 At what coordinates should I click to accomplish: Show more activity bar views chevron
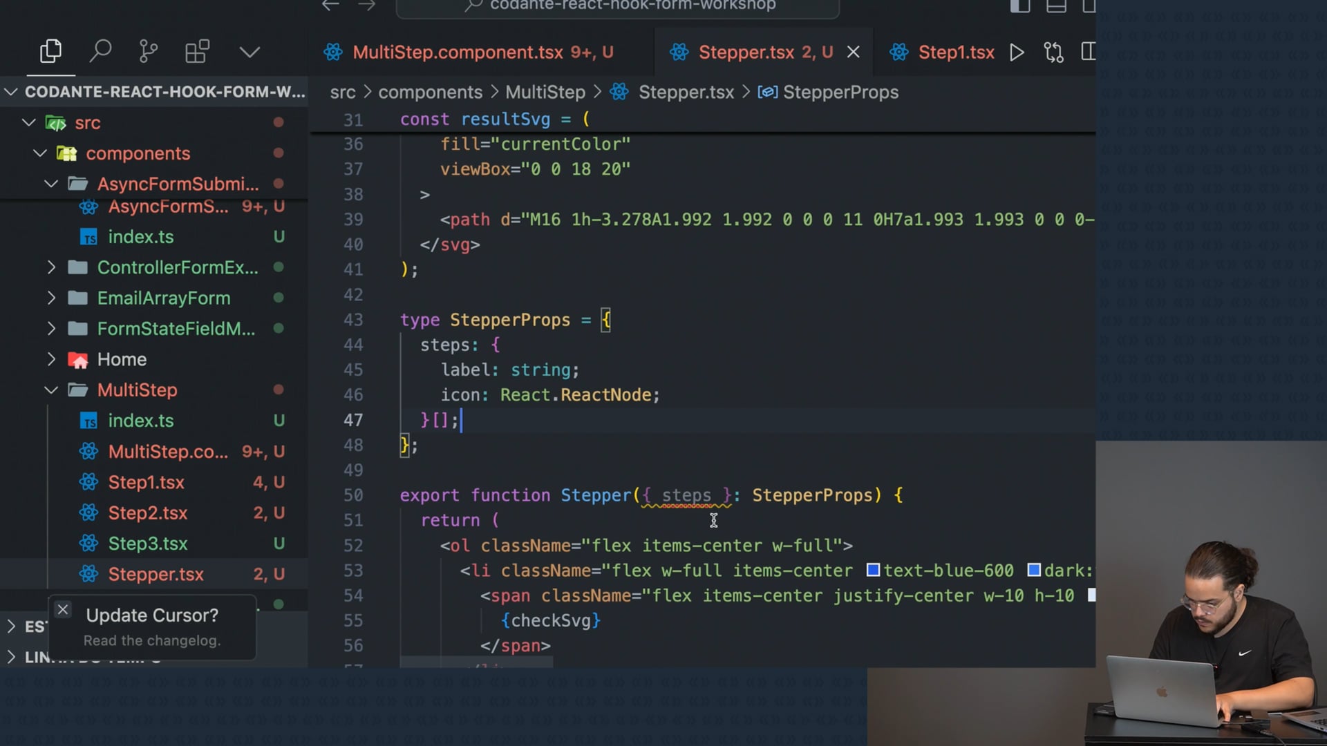point(250,52)
